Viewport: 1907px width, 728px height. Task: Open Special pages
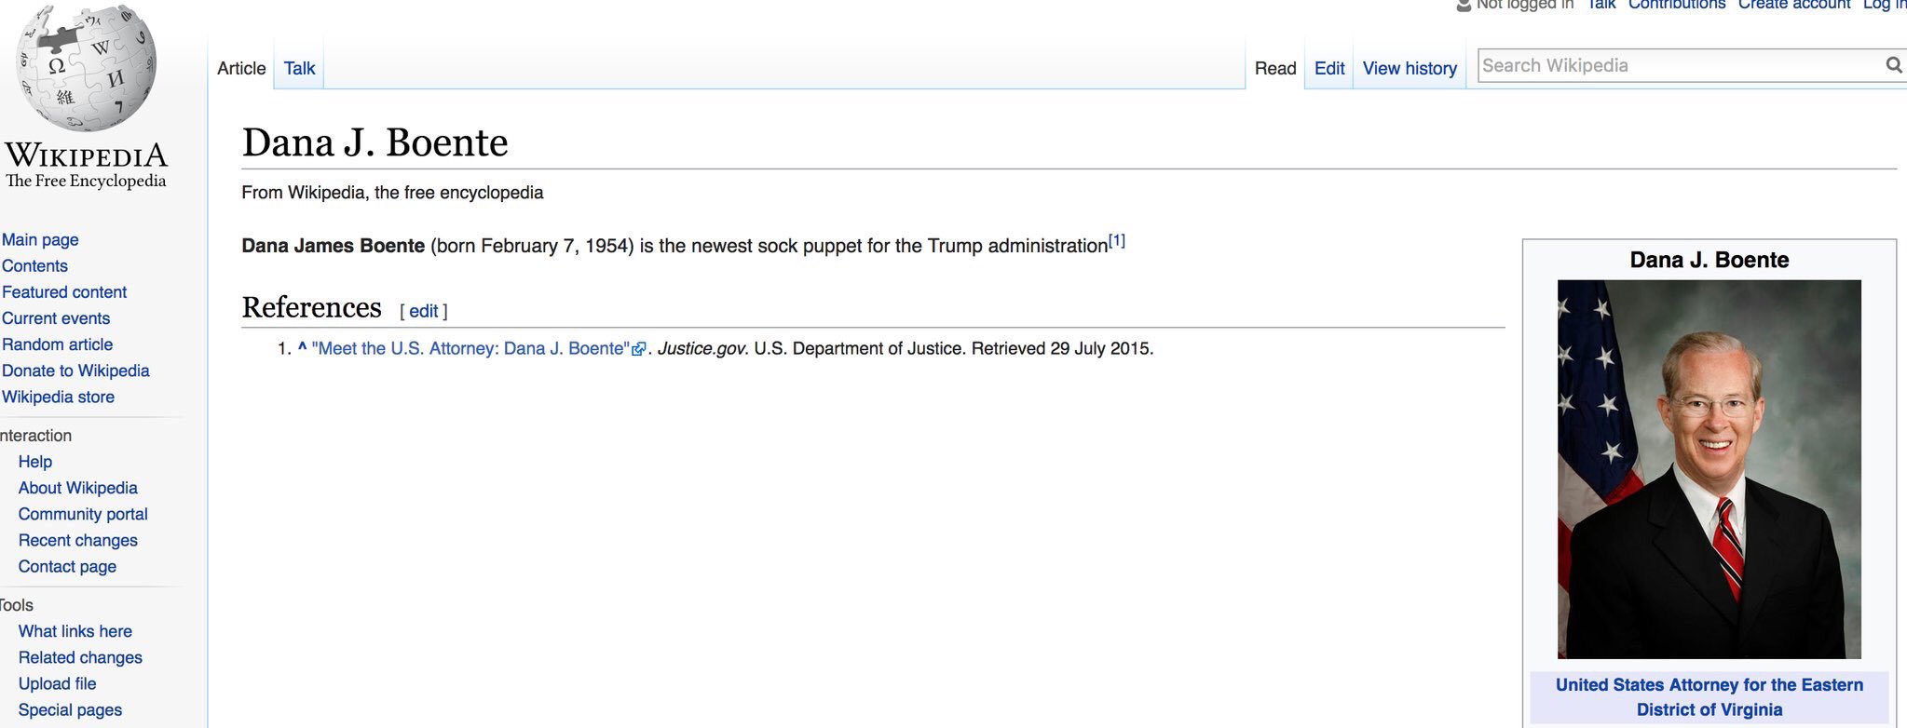coord(70,709)
